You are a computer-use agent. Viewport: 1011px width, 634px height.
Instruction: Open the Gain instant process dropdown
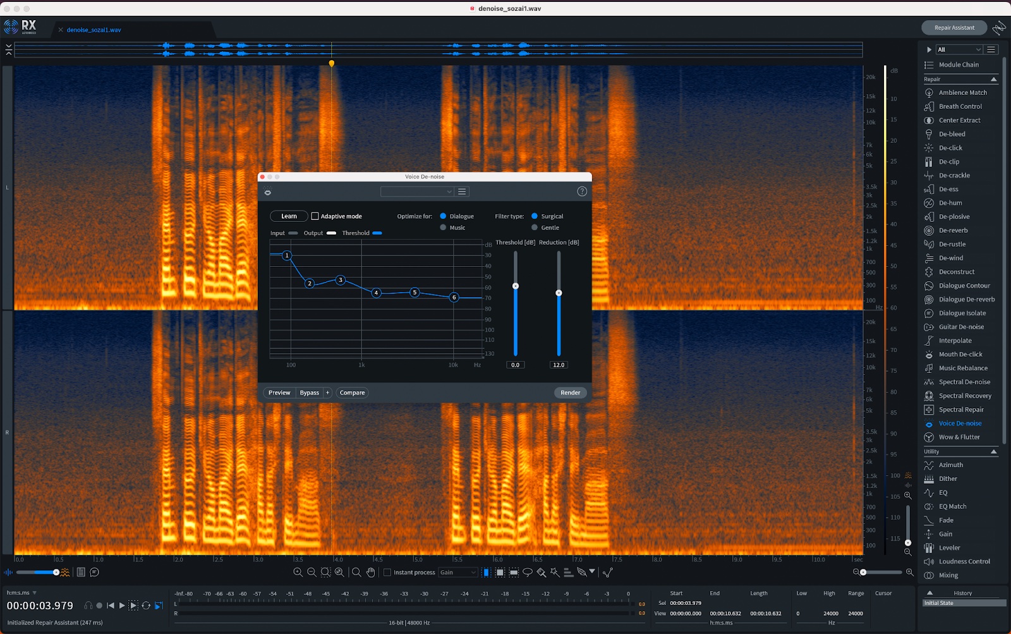[x=458, y=573]
